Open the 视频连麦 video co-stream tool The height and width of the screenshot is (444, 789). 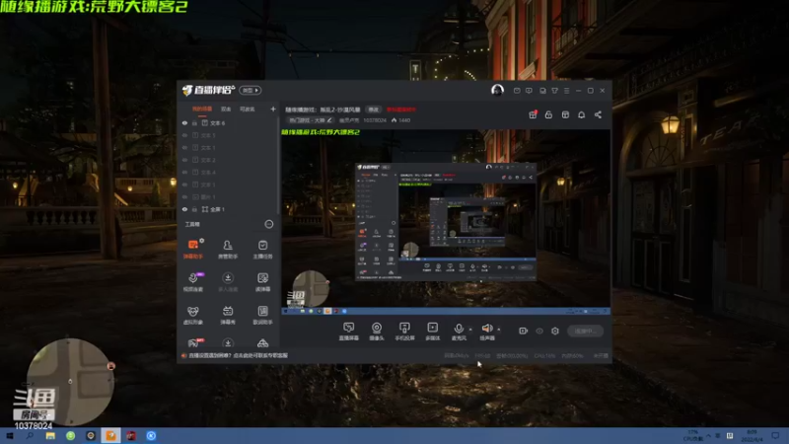(x=192, y=282)
